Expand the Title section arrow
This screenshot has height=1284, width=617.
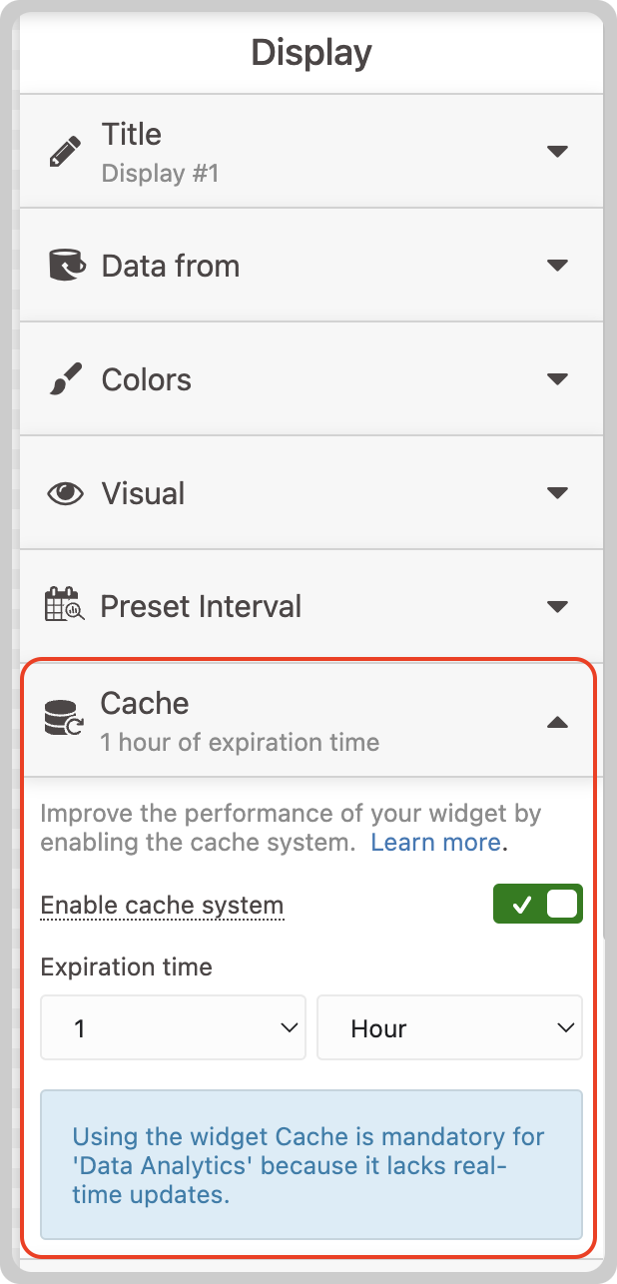click(x=557, y=152)
